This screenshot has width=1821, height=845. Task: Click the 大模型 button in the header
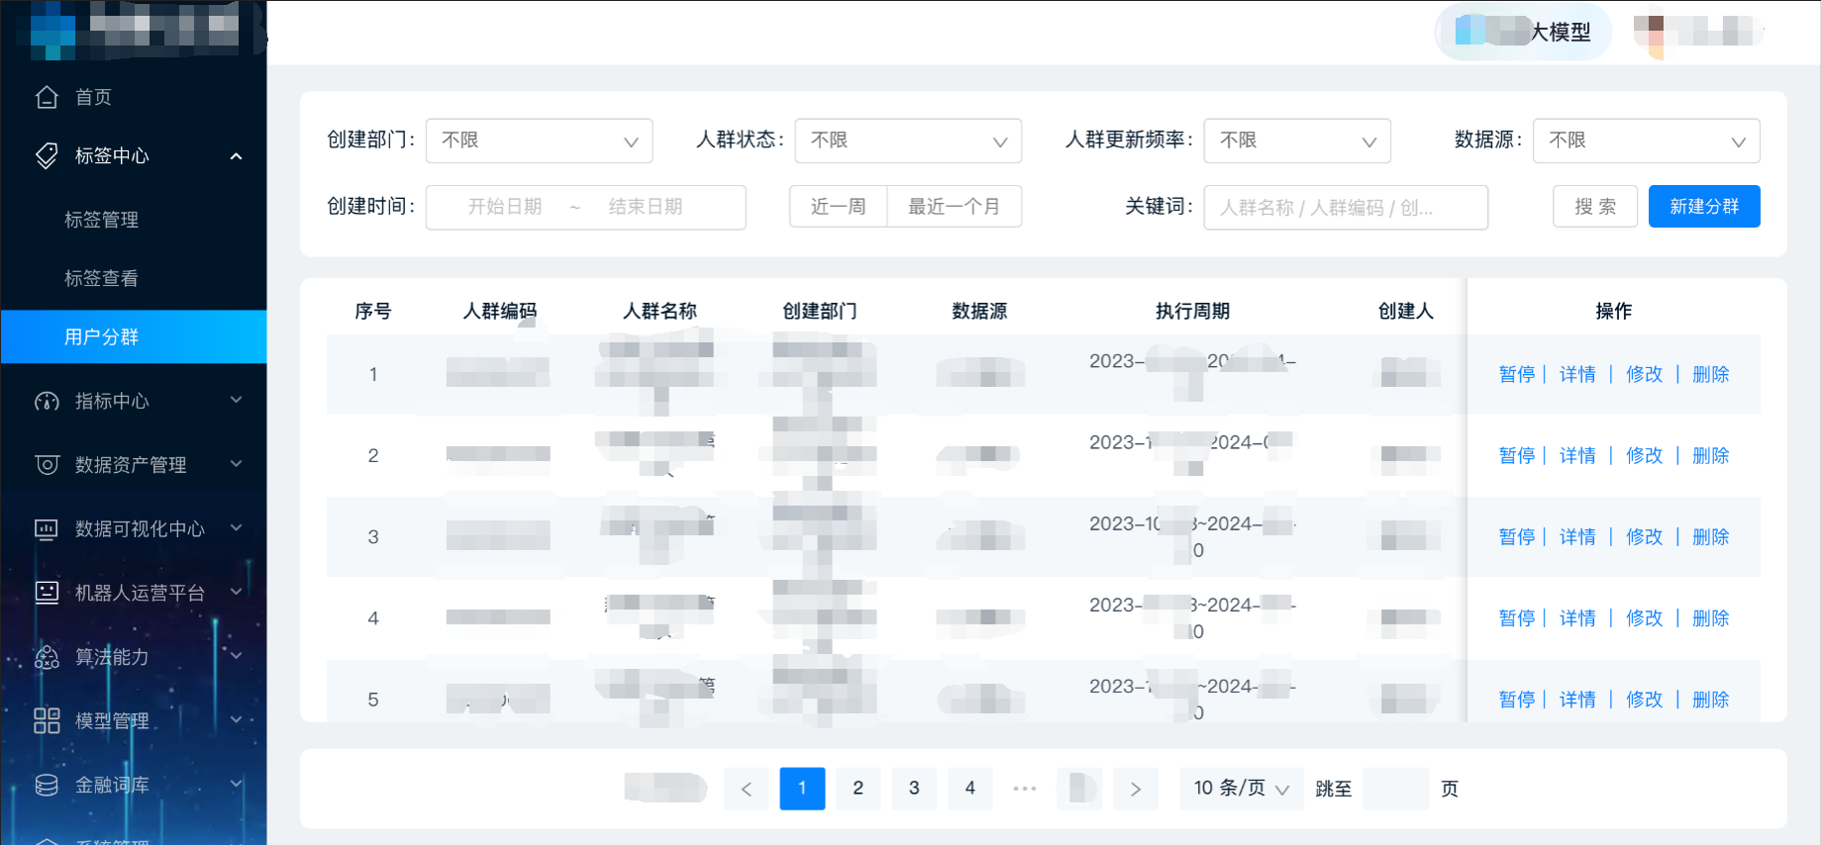click(x=1524, y=32)
